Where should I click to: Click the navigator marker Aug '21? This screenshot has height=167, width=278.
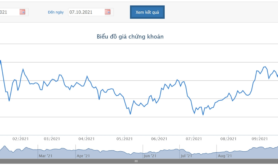point(225,156)
